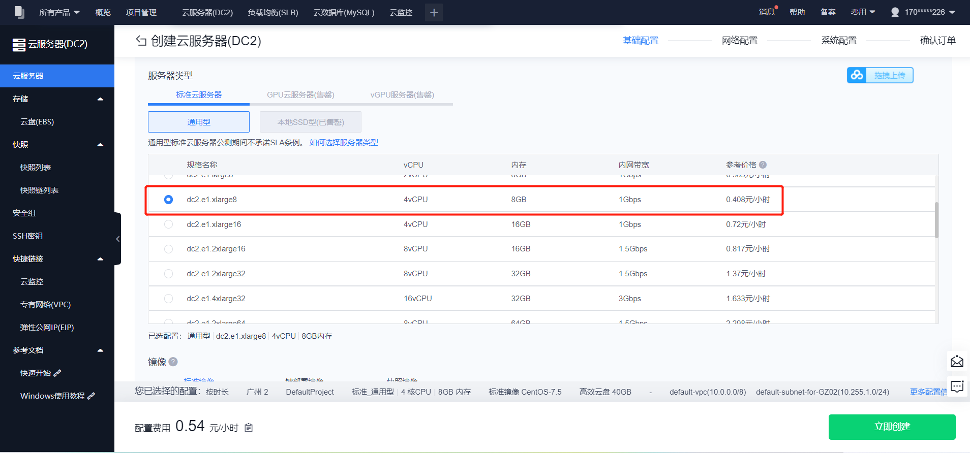Open 云监控 in top navigation

coord(401,12)
